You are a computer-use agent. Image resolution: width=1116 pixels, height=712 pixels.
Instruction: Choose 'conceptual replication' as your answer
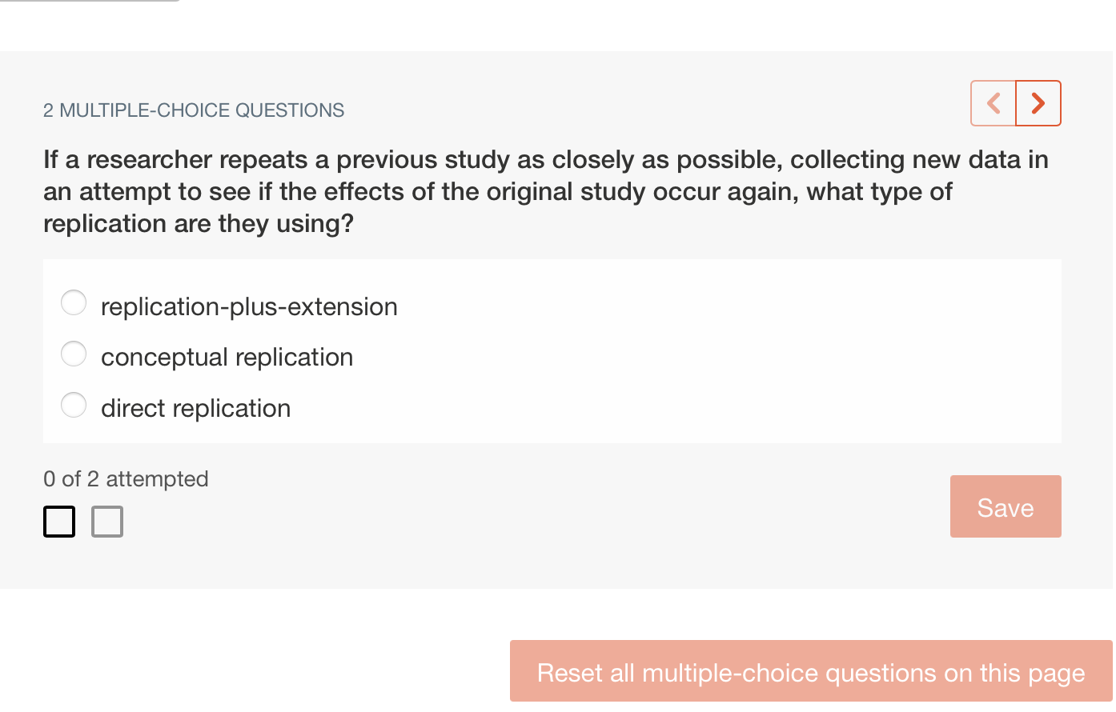point(74,354)
